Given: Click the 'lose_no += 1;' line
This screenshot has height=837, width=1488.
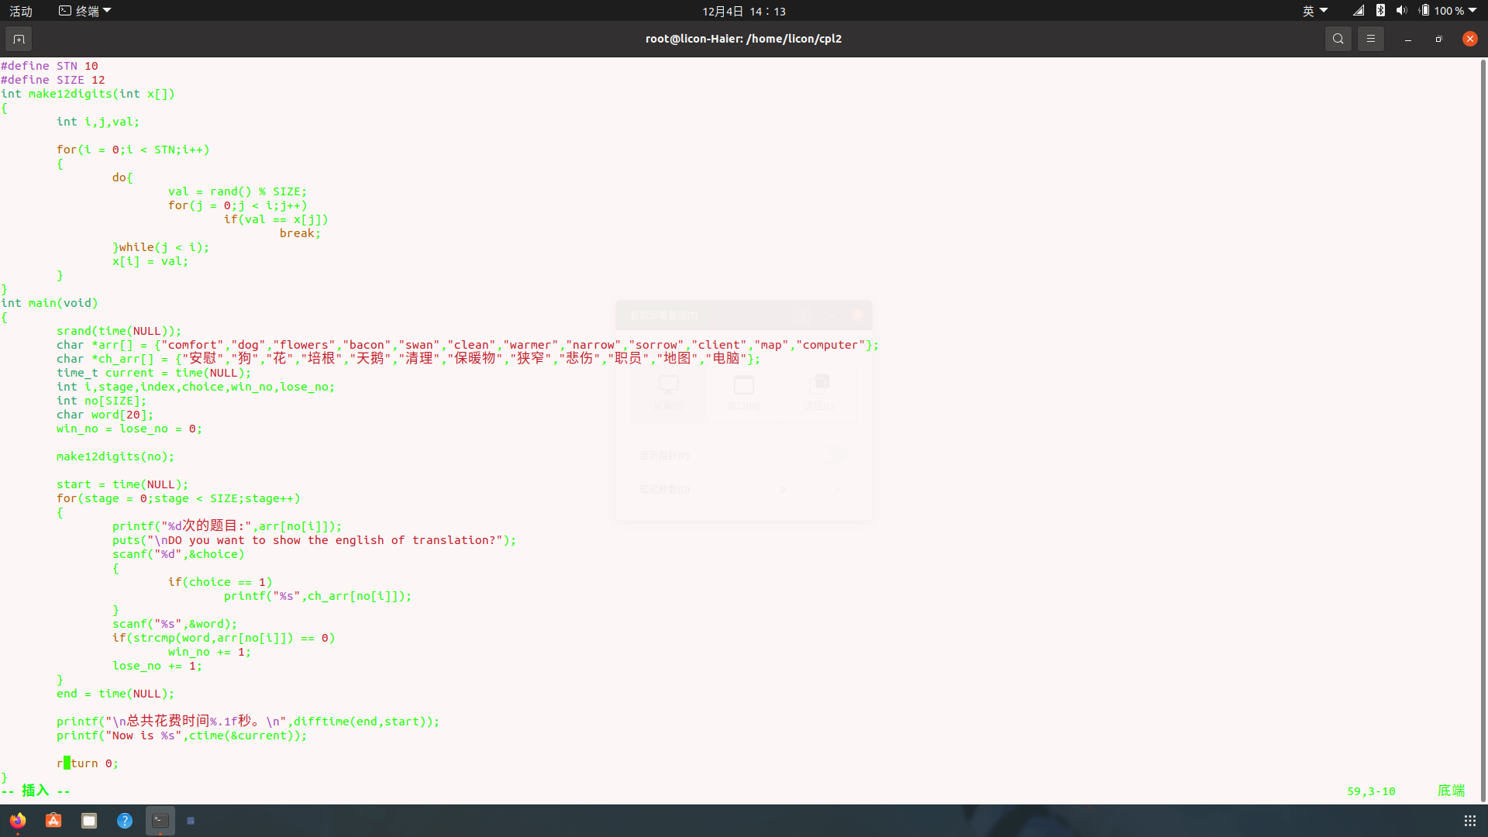Looking at the screenshot, I should (157, 666).
